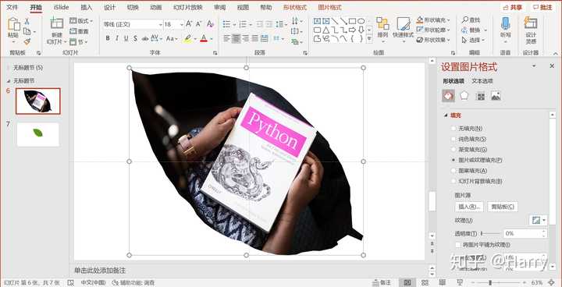Click the Cut scissors icon

27,22
